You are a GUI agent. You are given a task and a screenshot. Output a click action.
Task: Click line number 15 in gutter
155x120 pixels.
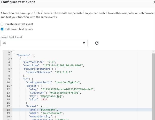pos(9,99)
